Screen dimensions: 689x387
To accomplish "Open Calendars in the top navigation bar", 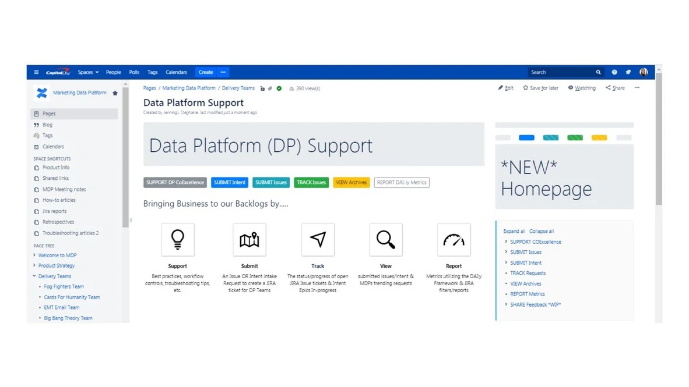I will point(176,72).
